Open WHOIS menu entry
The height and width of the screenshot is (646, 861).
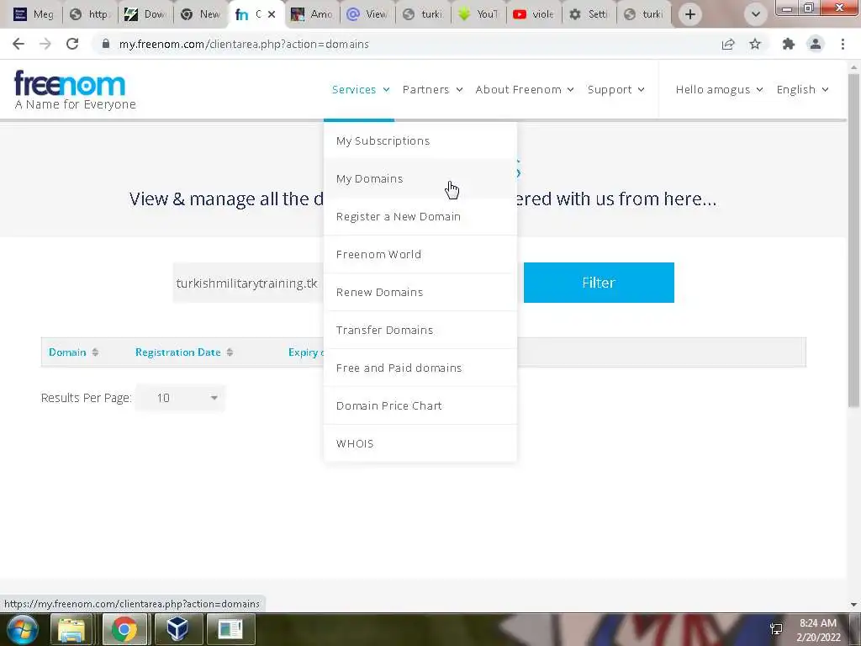coord(420,444)
